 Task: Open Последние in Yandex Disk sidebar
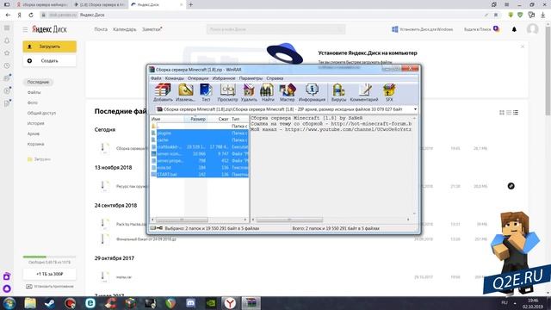click(x=38, y=82)
